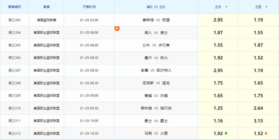The image size is (279, 140).
Task: Select 主胜 odds 1.55 for 湖人 VS 骑士
Action: tap(258, 33)
